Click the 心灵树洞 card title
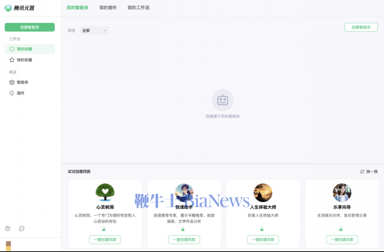 [x=105, y=207]
